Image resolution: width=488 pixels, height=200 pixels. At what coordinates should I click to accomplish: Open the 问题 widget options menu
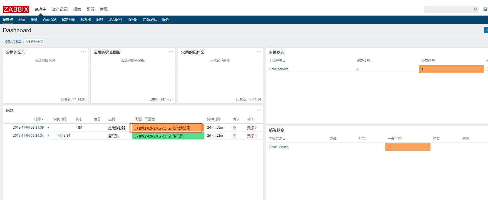[x=259, y=110]
